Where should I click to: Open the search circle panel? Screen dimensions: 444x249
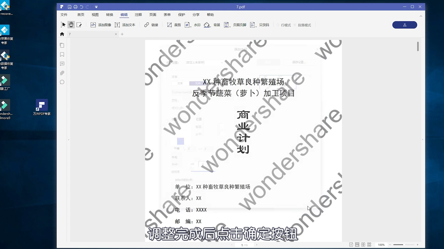[x=62, y=82]
